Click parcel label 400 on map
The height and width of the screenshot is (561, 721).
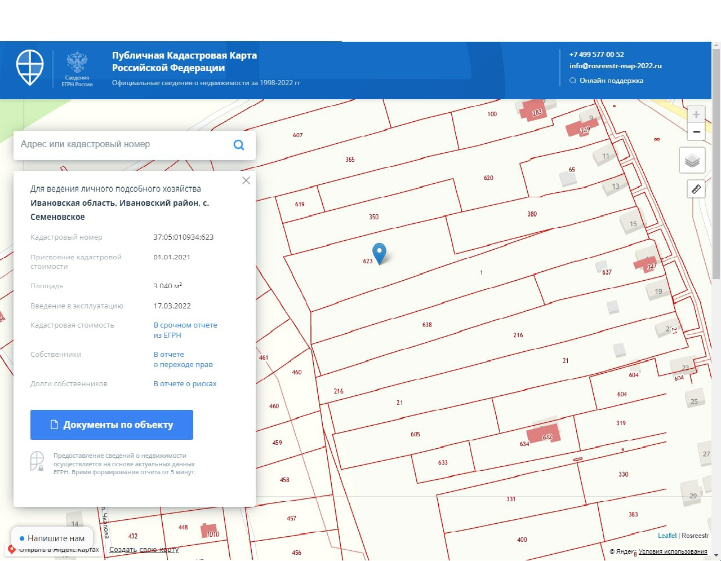522,540
